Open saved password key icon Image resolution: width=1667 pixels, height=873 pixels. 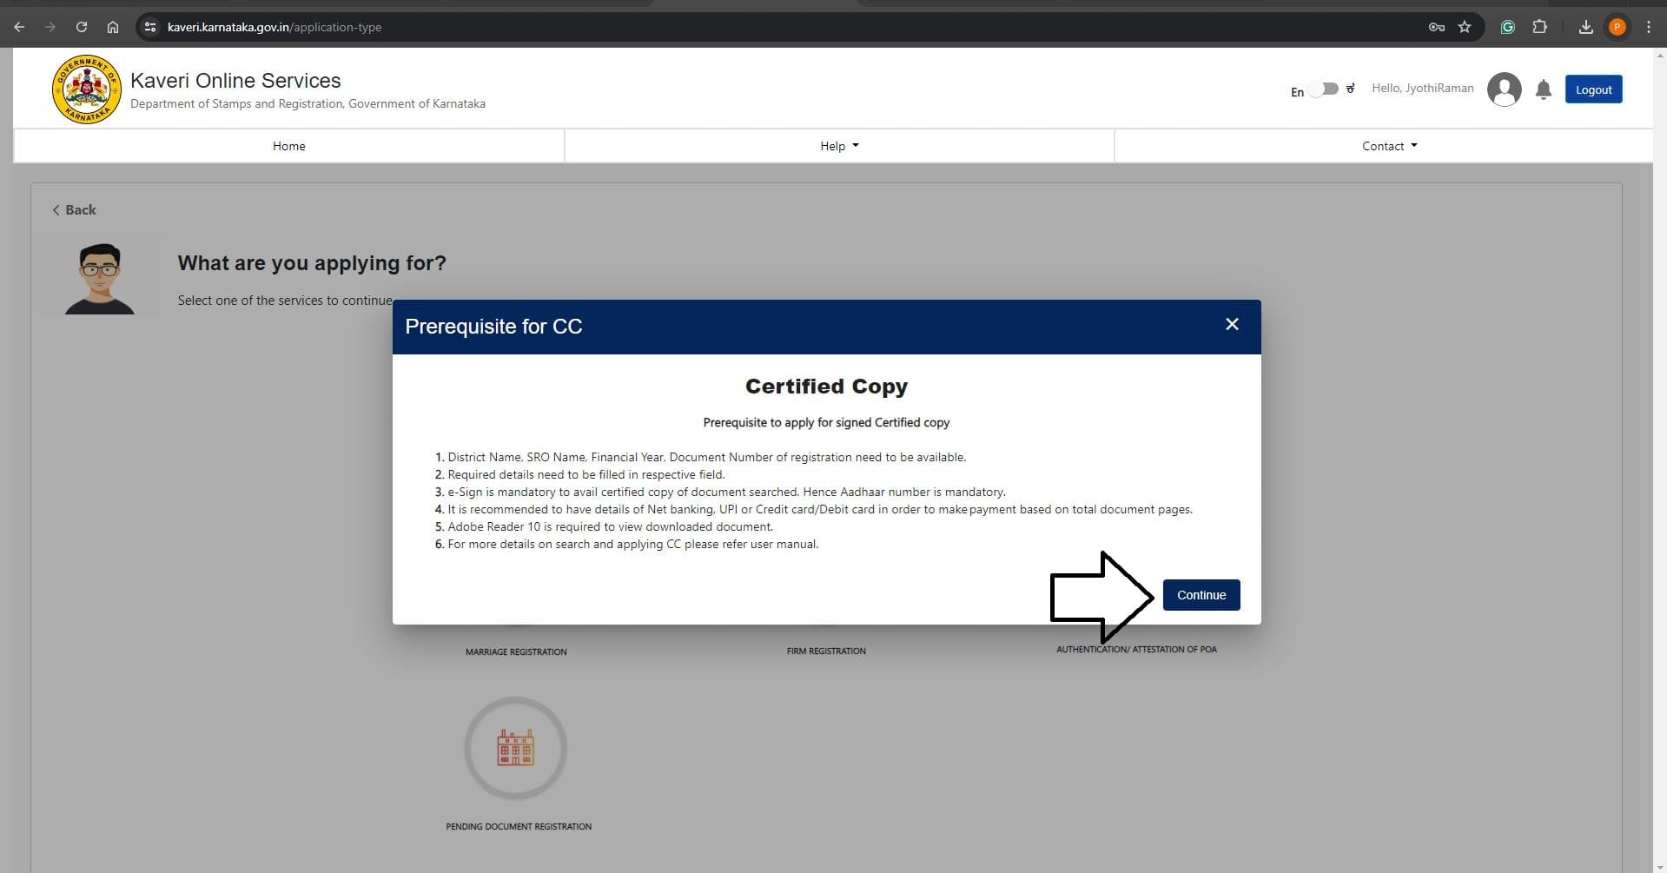(1436, 27)
